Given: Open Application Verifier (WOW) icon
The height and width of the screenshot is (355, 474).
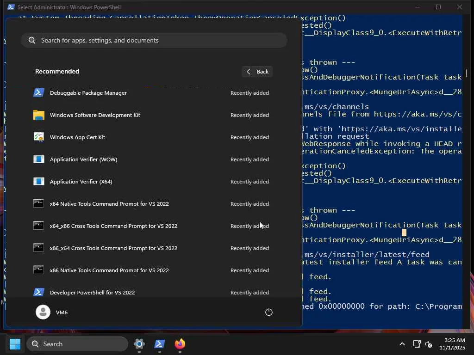Looking at the screenshot, I should click(39, 159).
